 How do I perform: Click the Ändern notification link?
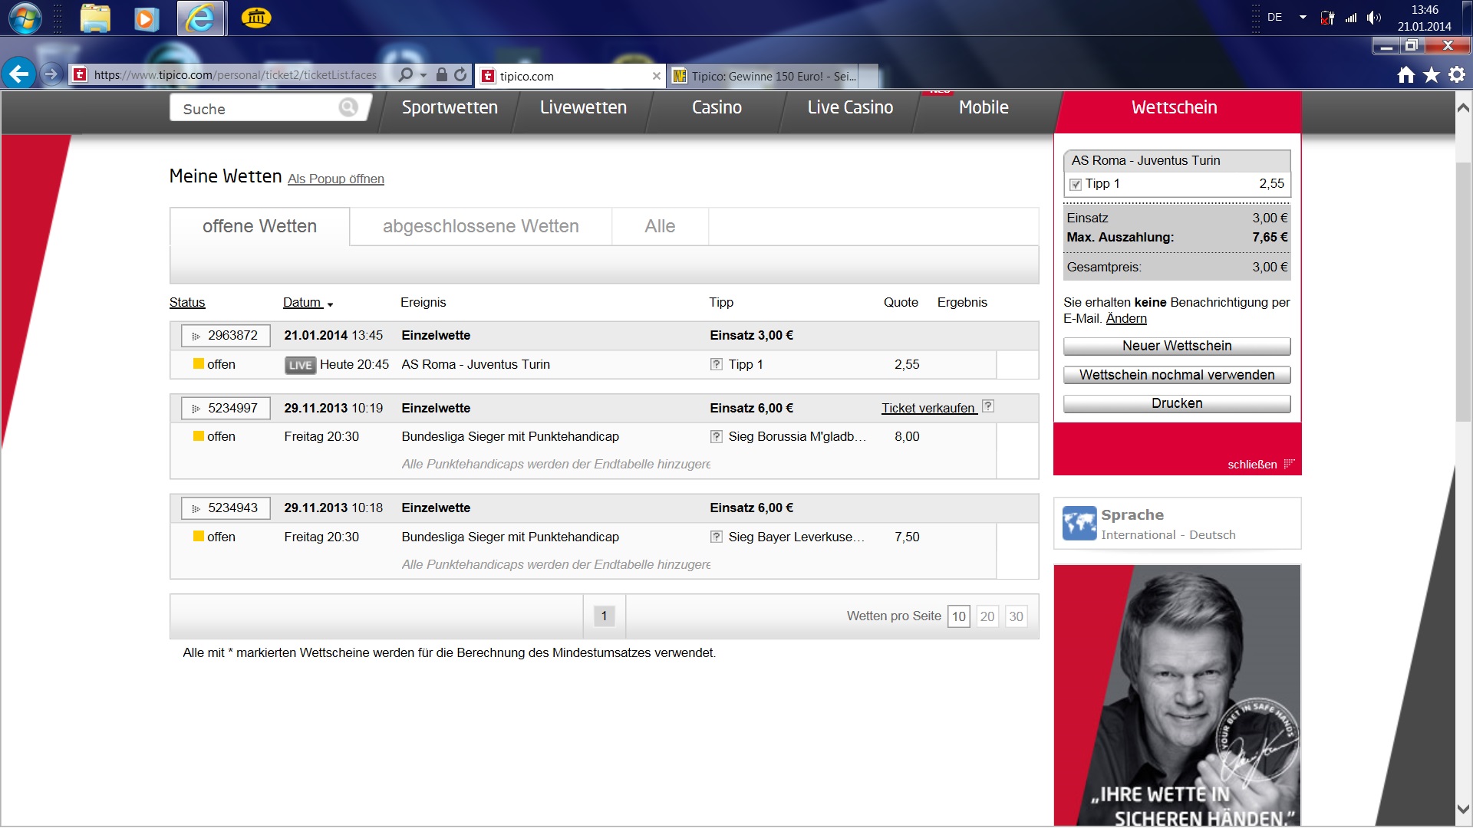[1126, 318]
